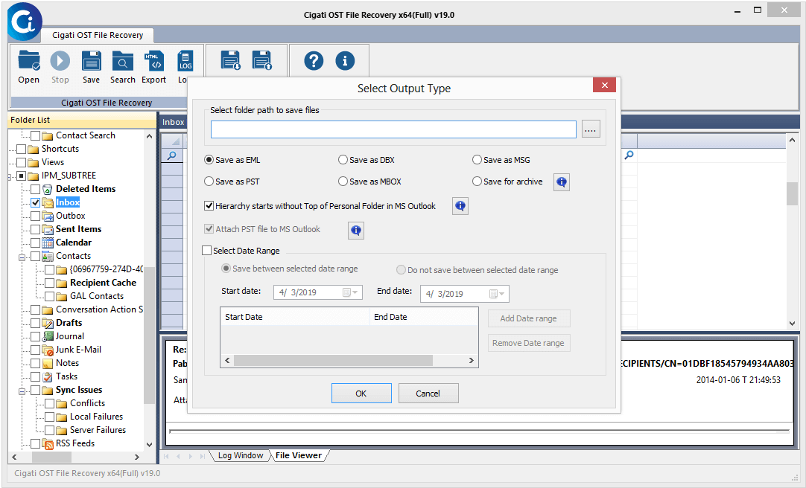Click the Calendar folder icon
This screenshot has width=806, height=488.
pos(47,243)
